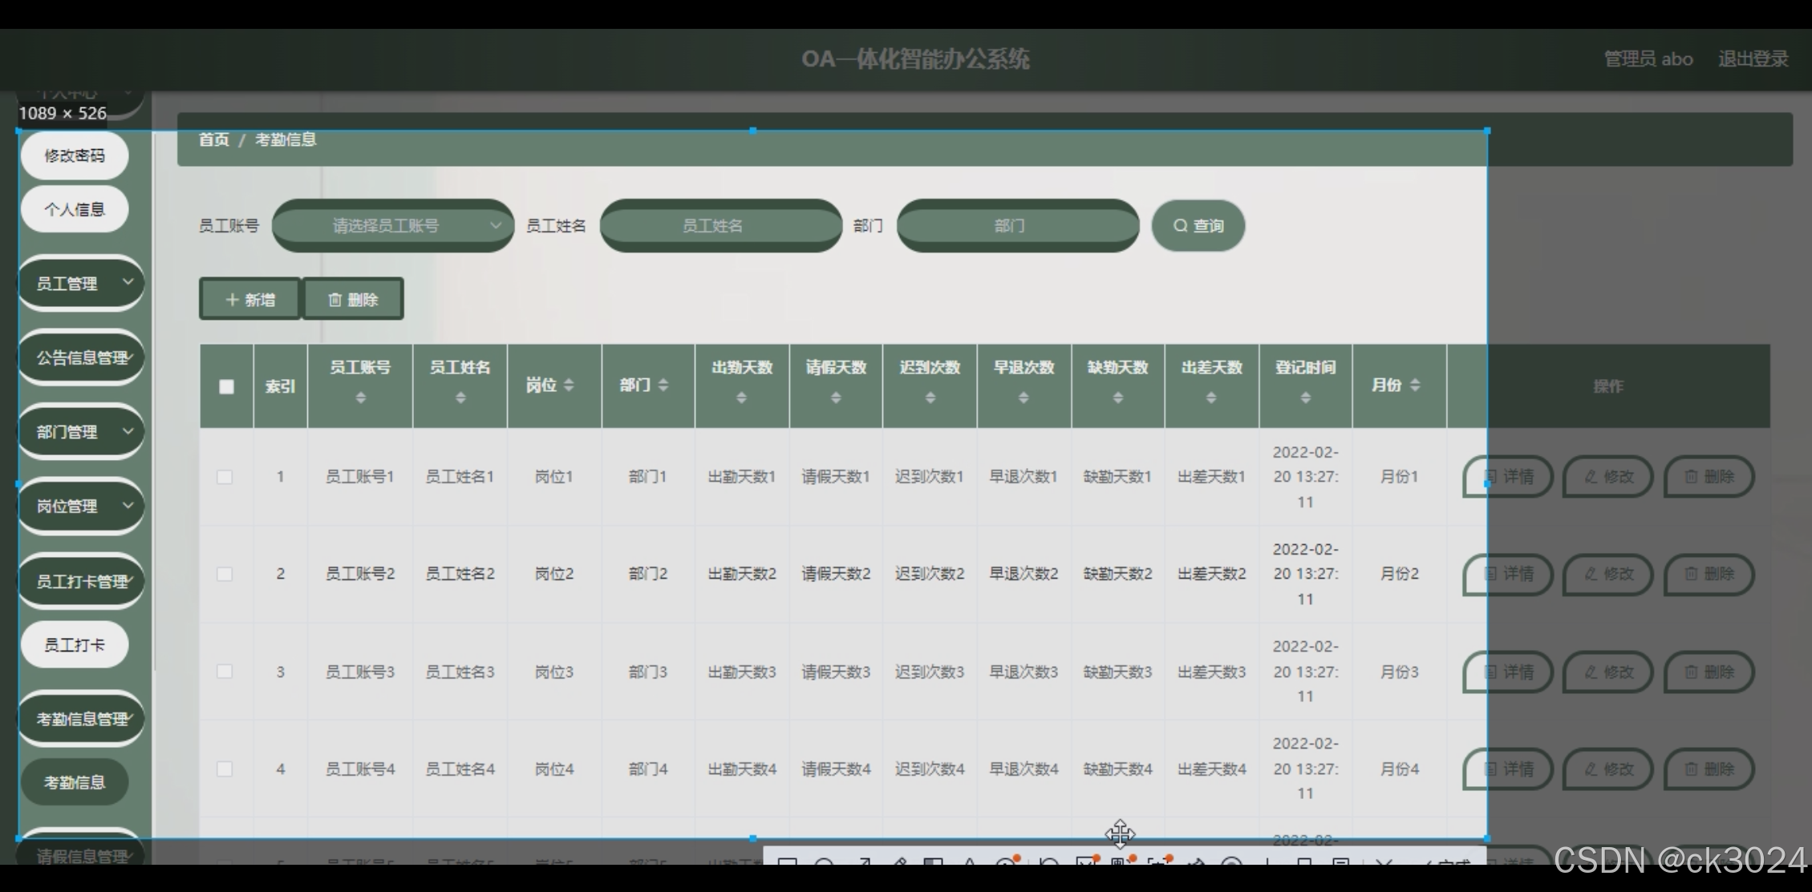This screenshot has height=892, width=1812.
Task: Sort the 出勤天数 column
Action: tap(741, 395)
